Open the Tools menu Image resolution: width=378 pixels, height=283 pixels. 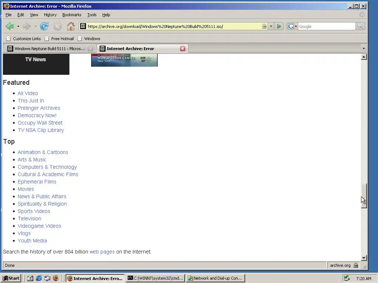(92, 15)
